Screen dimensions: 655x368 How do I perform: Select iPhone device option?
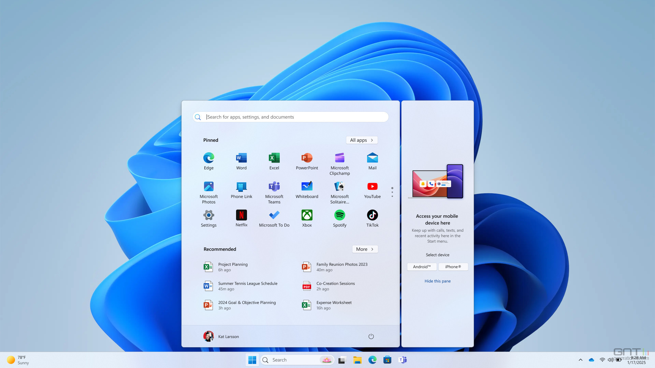click(453, 266)
